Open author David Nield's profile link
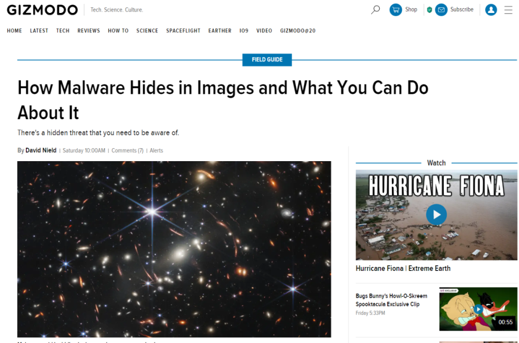This screenshot has height=343, width=519. [x=40, y=150]
